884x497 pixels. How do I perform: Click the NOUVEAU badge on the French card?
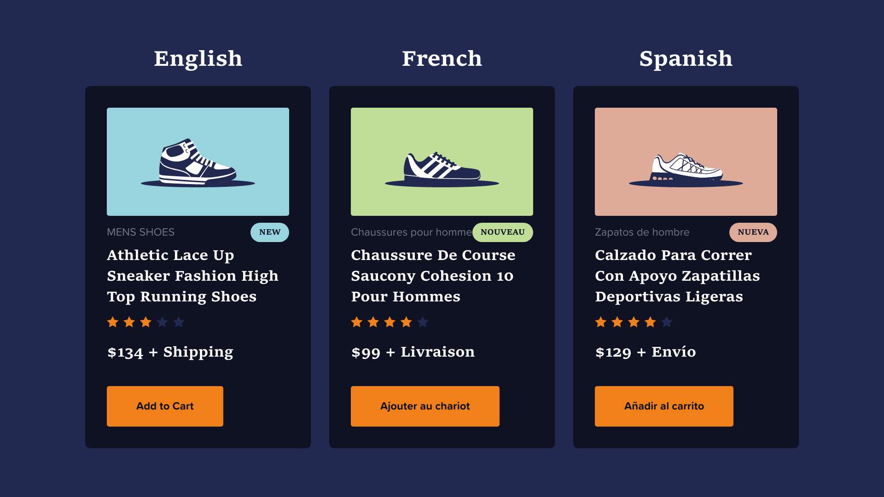[502, 232]
